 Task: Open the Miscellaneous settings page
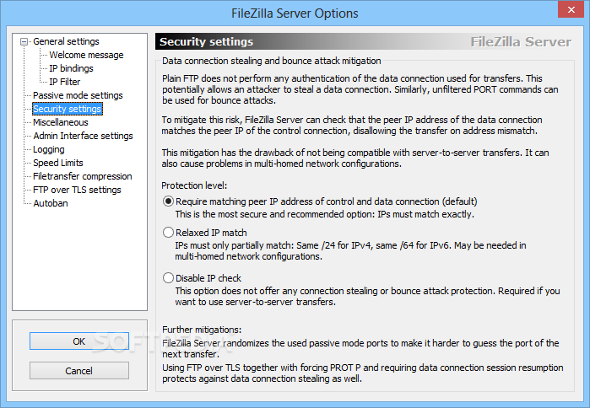tap(61, 122)
